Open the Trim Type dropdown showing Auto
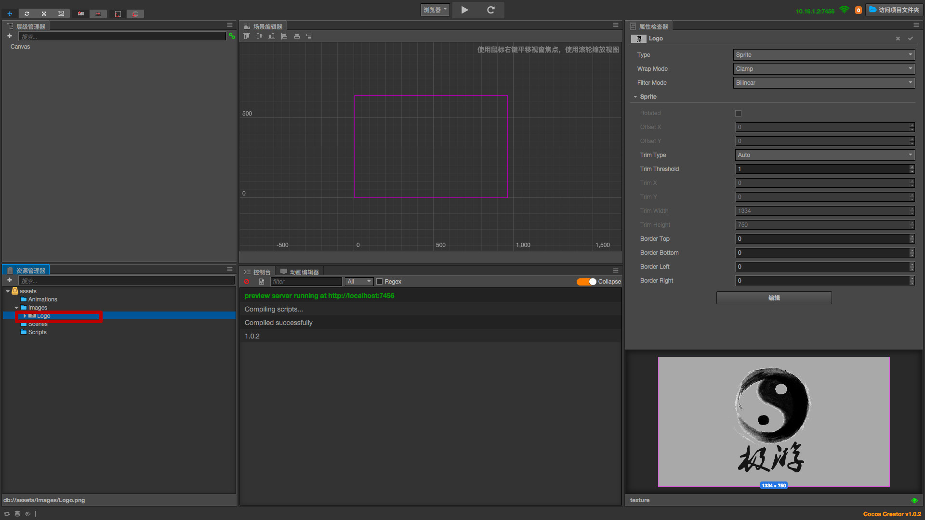Image resolution: width=925 pixels, height=520 pixels. click(825, 155)
